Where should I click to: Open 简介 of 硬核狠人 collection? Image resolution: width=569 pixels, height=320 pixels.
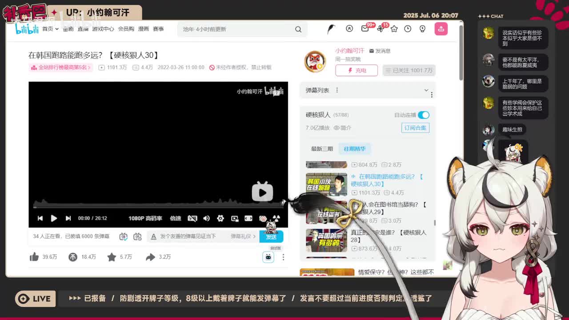tap(343, 128)
